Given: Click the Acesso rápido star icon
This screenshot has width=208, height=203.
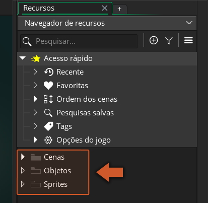Looking at the screenshot, I should (36, 58).
